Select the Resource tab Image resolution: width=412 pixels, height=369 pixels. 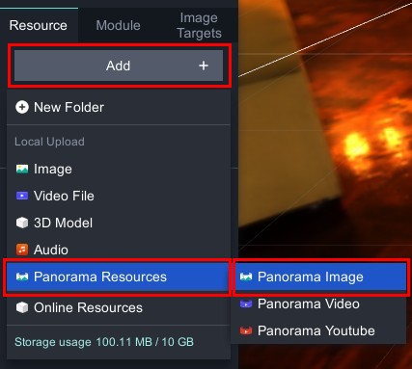point(39,25)
